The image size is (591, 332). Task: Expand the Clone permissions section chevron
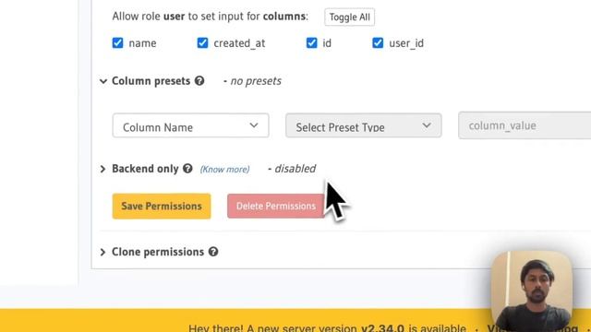pyautogui.click(x=103, y=252)
